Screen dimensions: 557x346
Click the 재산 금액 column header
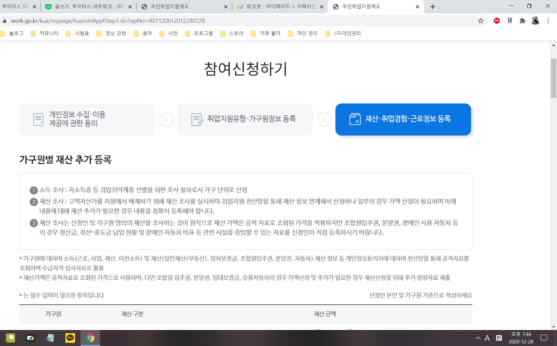[325, 314]
